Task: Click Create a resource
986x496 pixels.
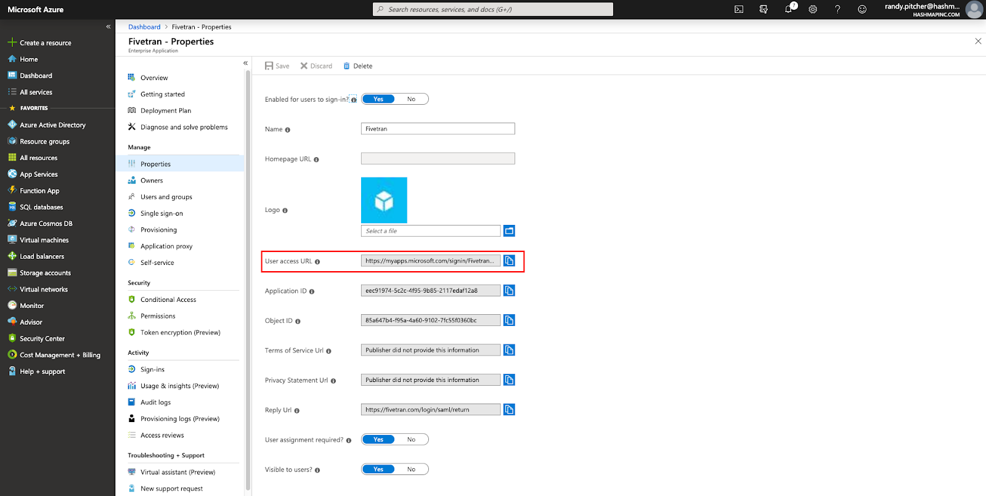Action: [x=39, y=43]
